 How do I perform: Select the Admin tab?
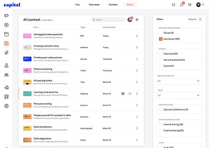click(x=130, y=5)
